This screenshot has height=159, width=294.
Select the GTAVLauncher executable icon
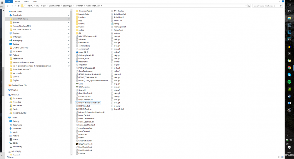77,87
